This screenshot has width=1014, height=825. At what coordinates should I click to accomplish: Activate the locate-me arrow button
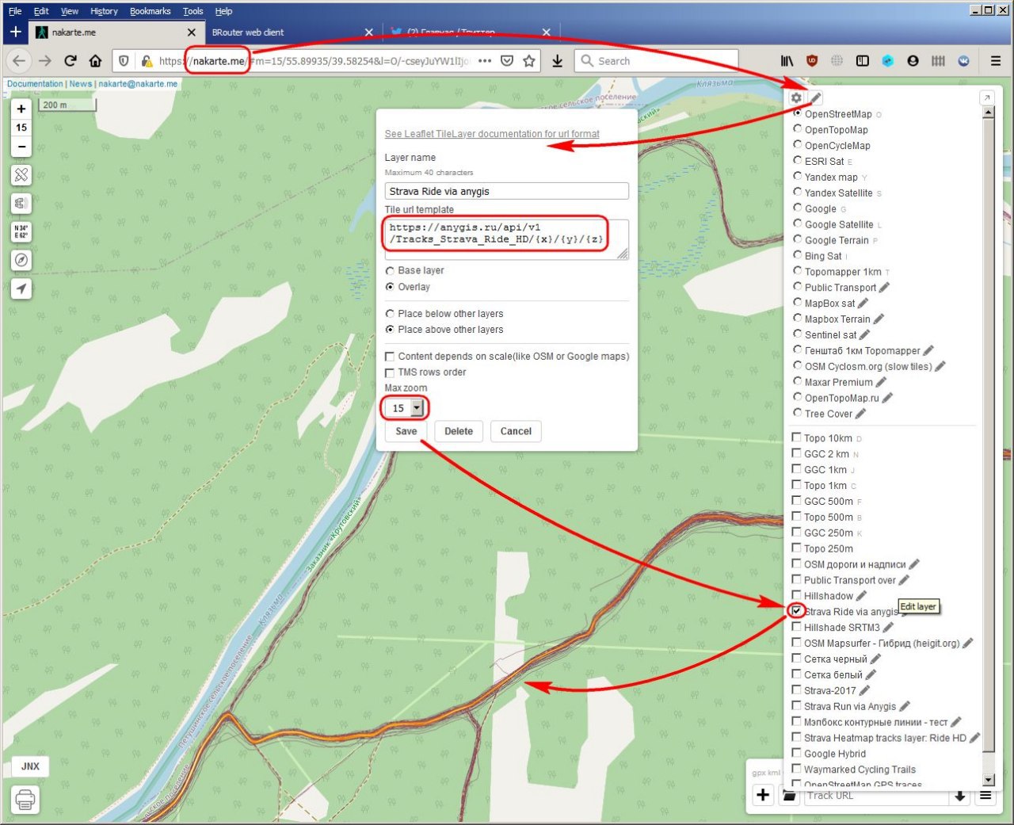pos(21,288)
